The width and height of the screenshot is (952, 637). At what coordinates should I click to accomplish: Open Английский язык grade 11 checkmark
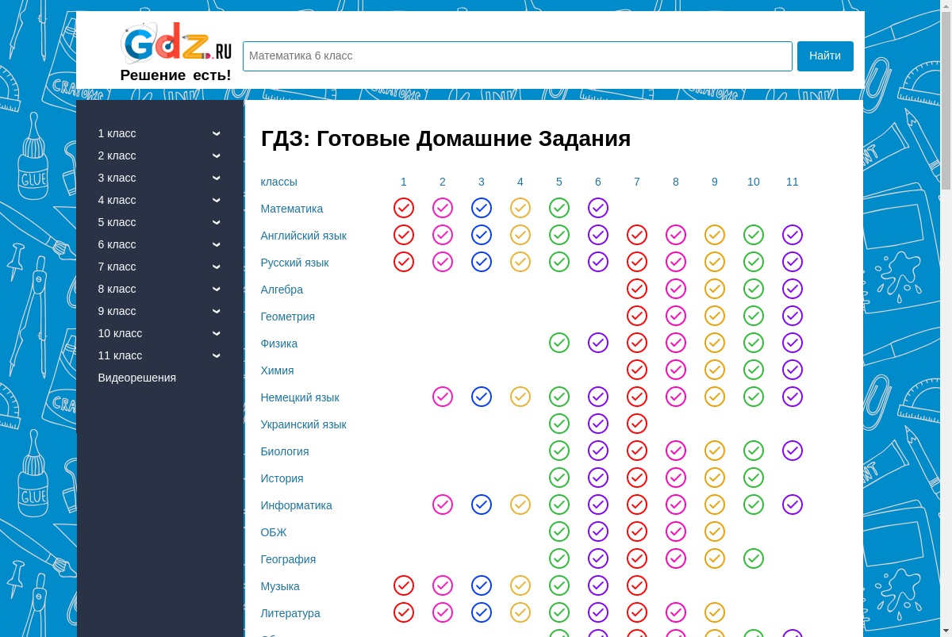(x=793, y=236)
